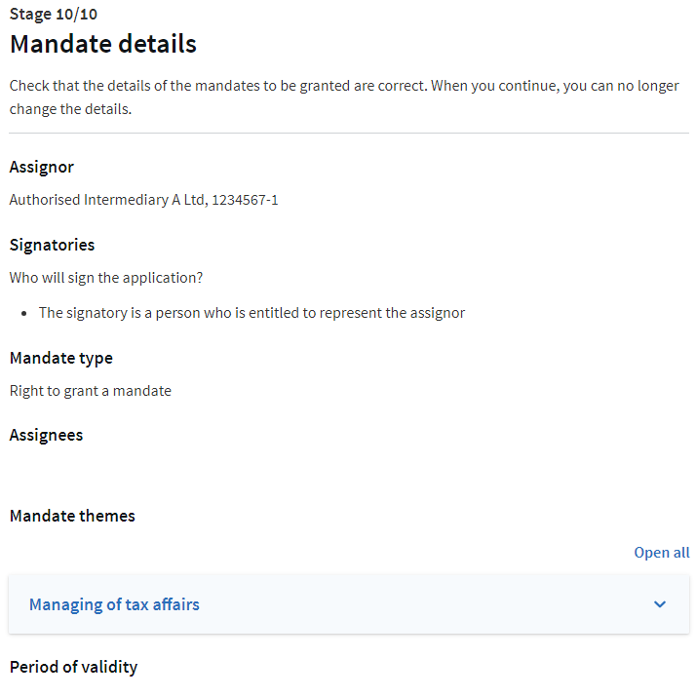The height and width of the screenshot is (697, 696).
Task: Click the bullet point before signatory text
Action: coord(23,313)
